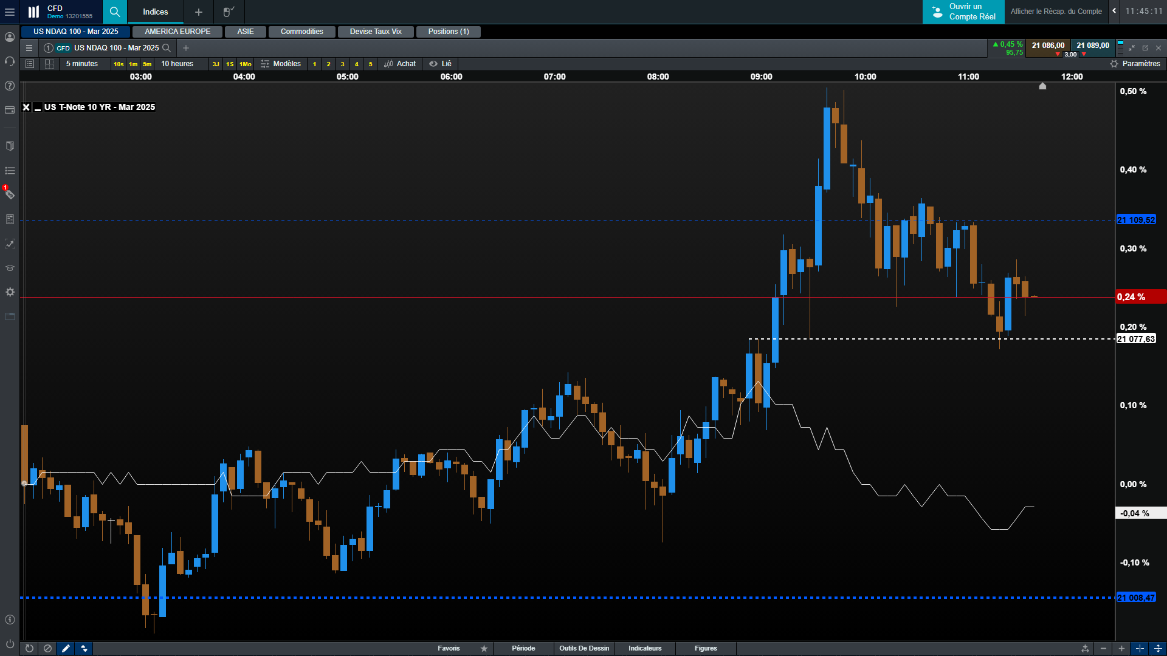Open the instrument search magnifier in top bar
Screen dimensions: 1167x656
[x=114, y=12]
